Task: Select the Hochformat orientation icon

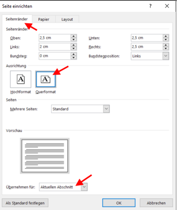Action: tap(21, 79)
